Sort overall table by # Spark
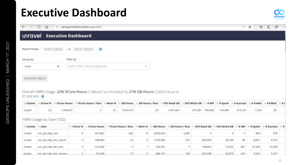This screenshot has width=293, height=165. tap(222, 103)
